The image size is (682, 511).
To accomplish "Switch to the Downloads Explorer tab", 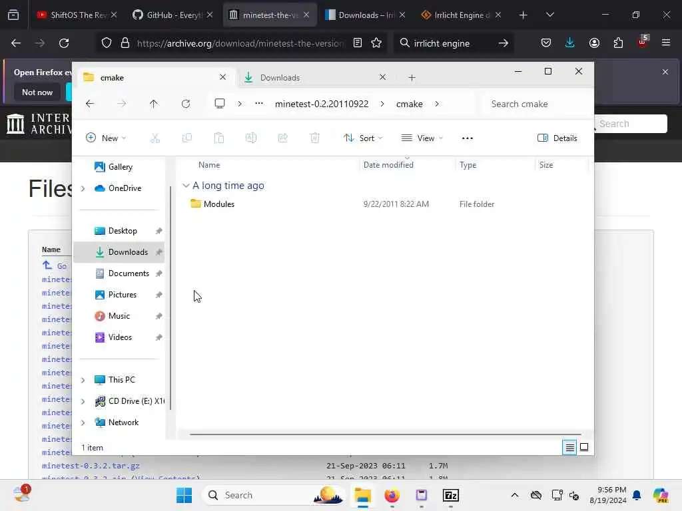I will click(315, 78).
